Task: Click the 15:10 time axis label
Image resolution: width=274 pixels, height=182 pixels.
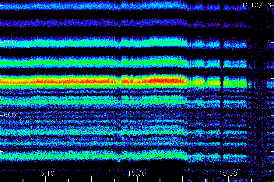Action: [x=45, y=173]
